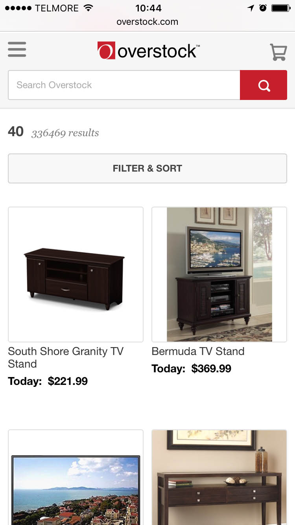This screenshot has height=525, width=295.
Task: Click the Overstock logo
Action: click(x=148, y=51)
